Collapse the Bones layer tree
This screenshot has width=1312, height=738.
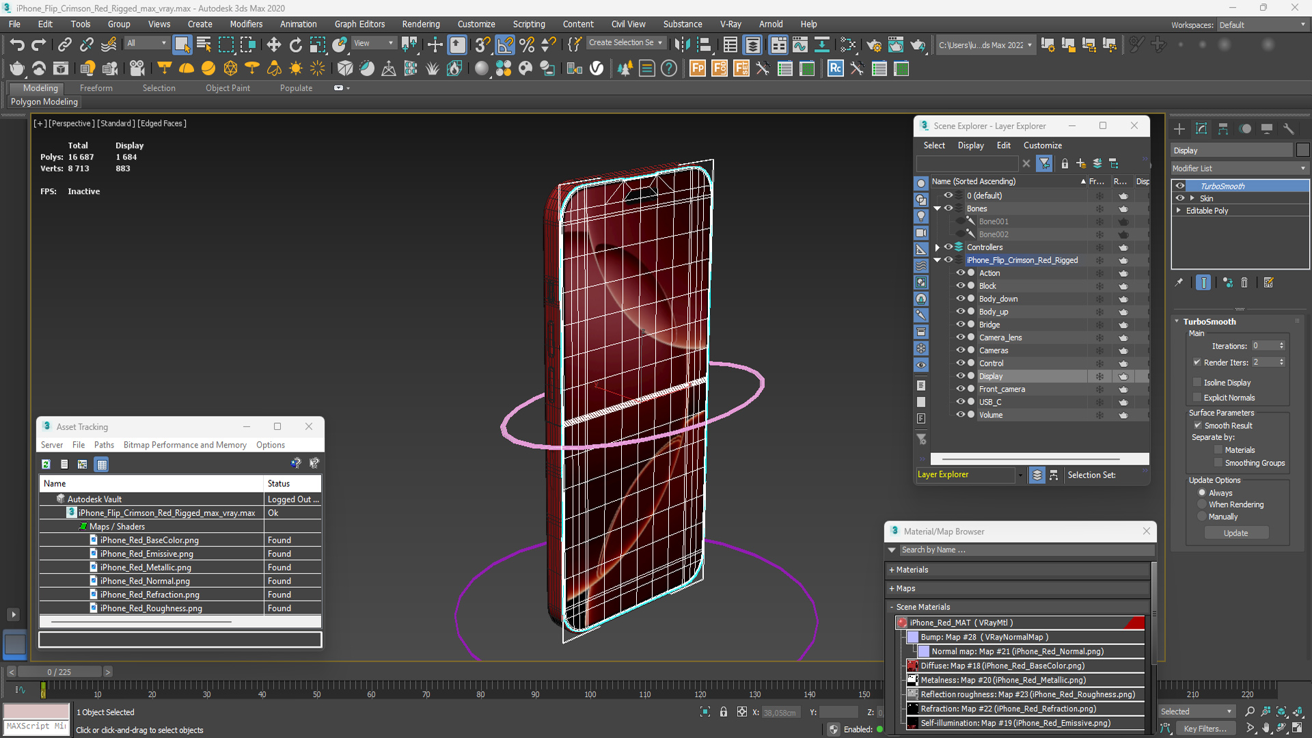coord(938,208)
